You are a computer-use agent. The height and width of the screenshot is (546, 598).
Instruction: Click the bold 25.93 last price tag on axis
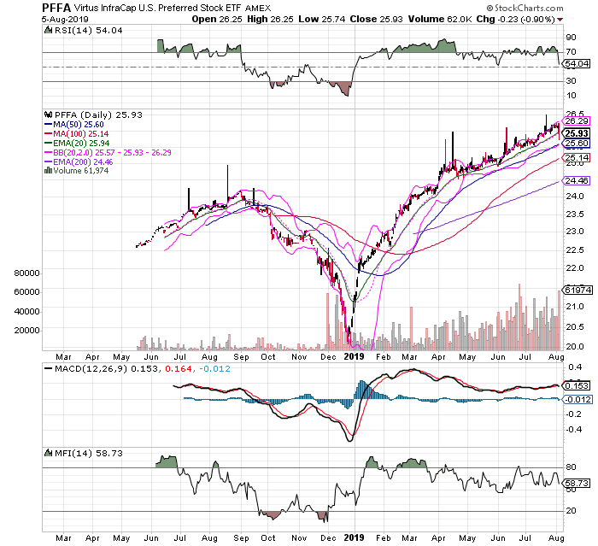tap(577, 133)
